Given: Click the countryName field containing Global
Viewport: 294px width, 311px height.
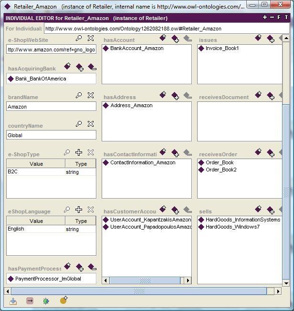Looking at the screenshot, I should click(51, 135).
